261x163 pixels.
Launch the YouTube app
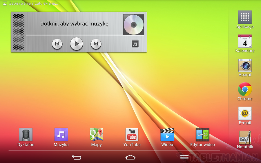pos(132,137)
